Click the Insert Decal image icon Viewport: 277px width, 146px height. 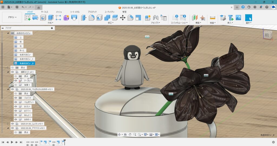tap(238, 18)
